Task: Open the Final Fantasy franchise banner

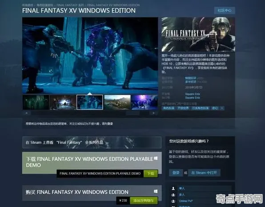Action: [x=92, y=142]
